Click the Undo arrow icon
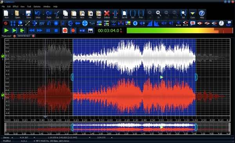This screenshot has height=143, width=235. (38, 13)
